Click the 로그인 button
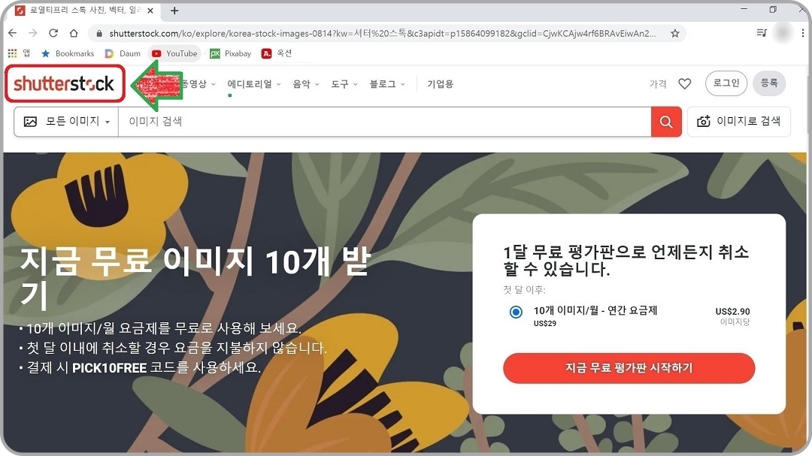The height and width of the screenshot is (456, 812). tap(725, 83)
